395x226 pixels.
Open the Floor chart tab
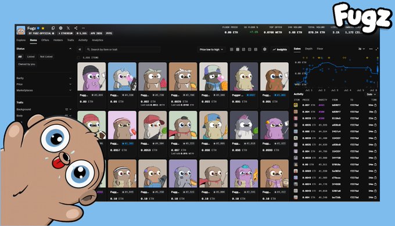(320, 49)
